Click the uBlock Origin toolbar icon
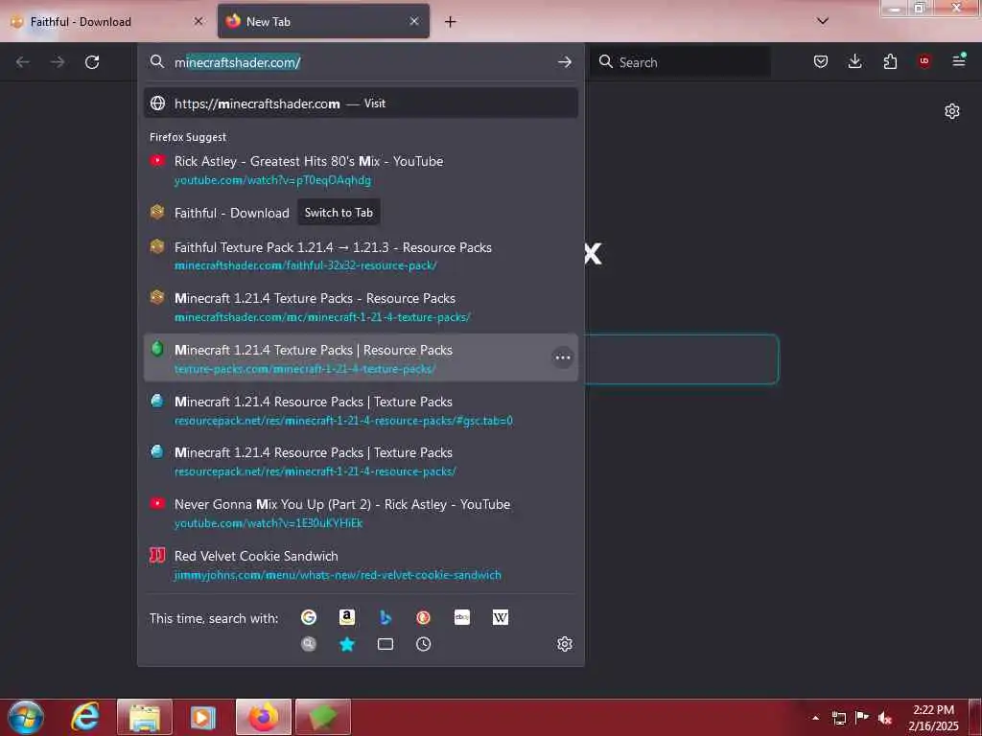Viewport: 982px width, 736px height. click(x=924, y=61)
